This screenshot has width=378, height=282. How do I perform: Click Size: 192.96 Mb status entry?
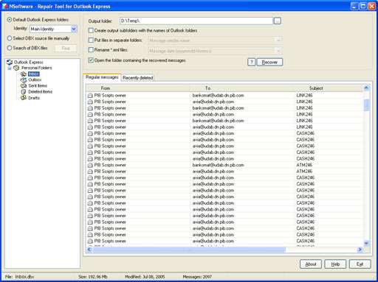[93, 277]
